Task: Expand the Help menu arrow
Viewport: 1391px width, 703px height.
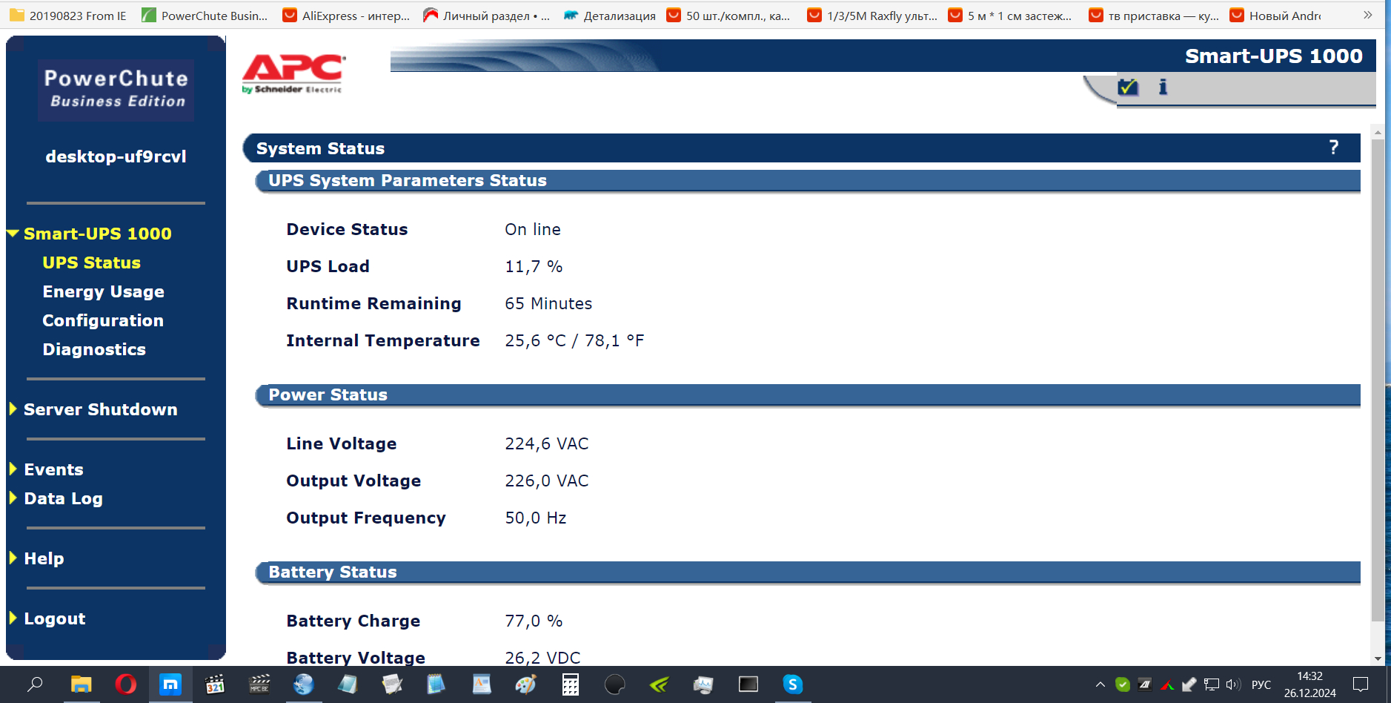Action: click(13, 558)
